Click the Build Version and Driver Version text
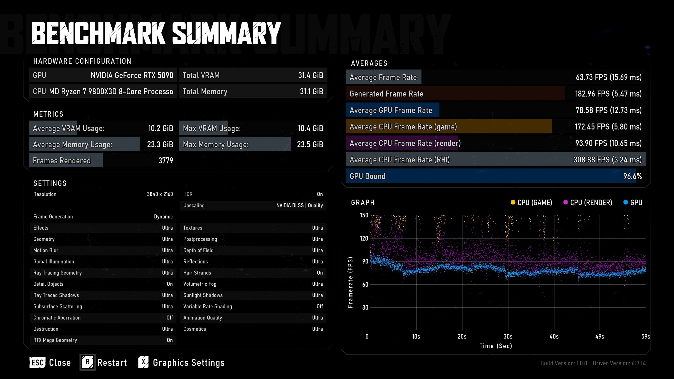The width and height of the screenshot is (674, 379). coord(593,363)
